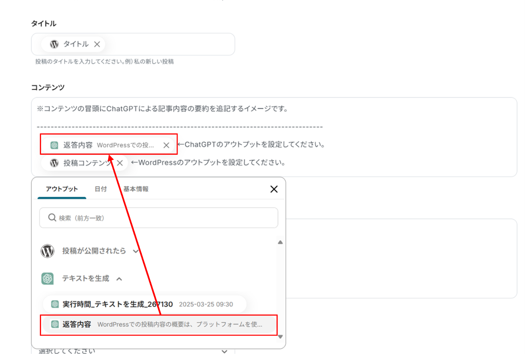Remove the 返答内容 tag from content
The height and width of the screenshot is (354, 525).
click(166, 145)
